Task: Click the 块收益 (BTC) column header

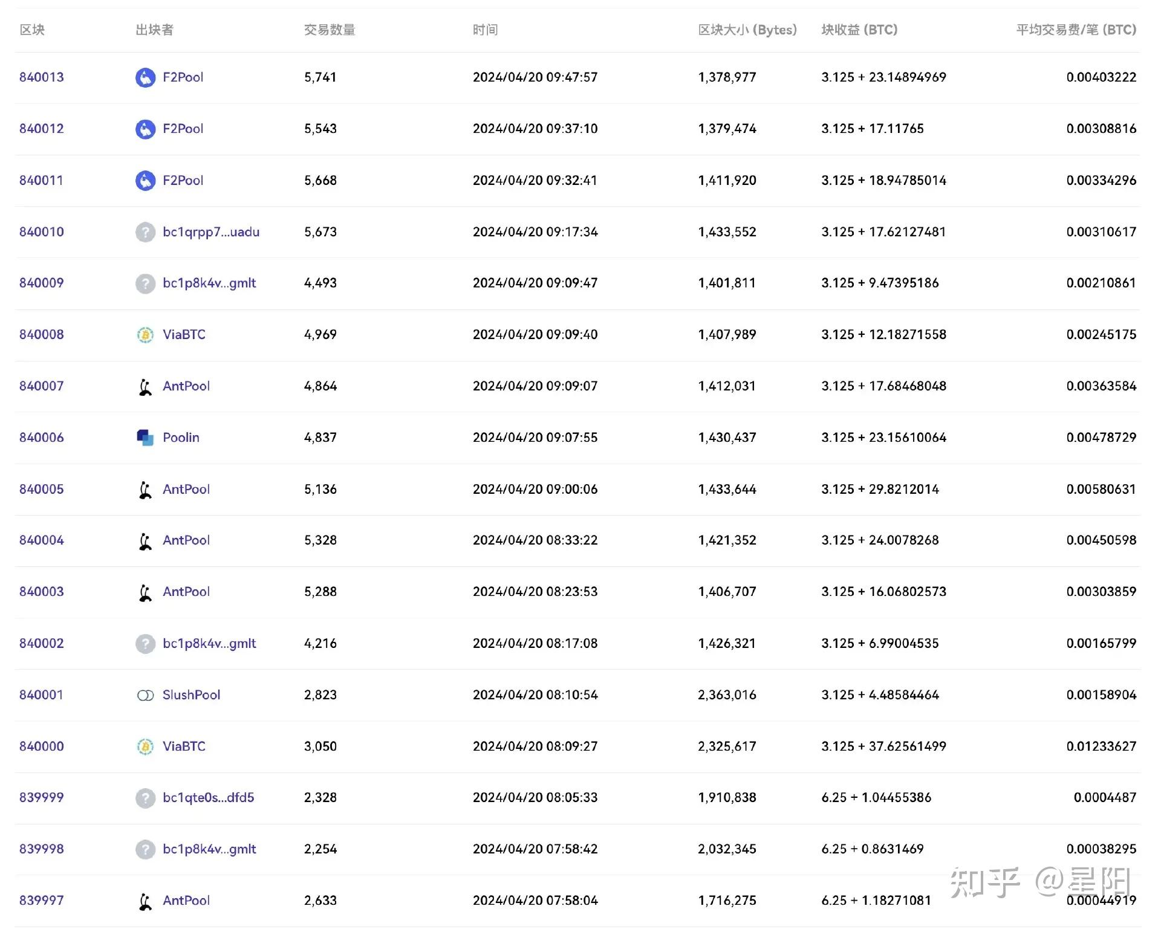Action: click(x=859, y=30)
